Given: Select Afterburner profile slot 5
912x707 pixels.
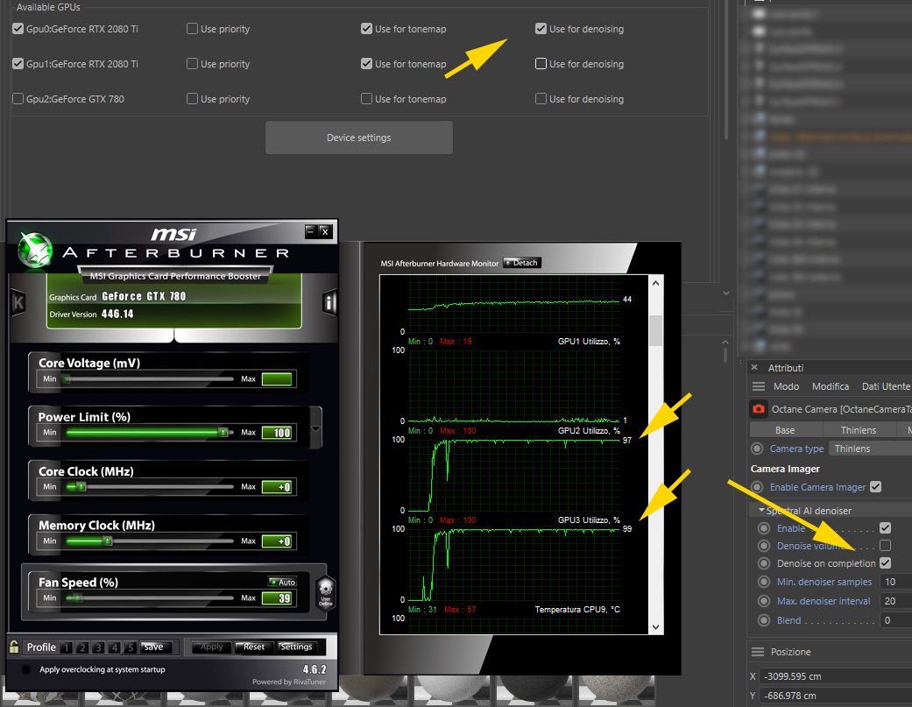Looking at the screenshot, I should click(x=131, y=647).
